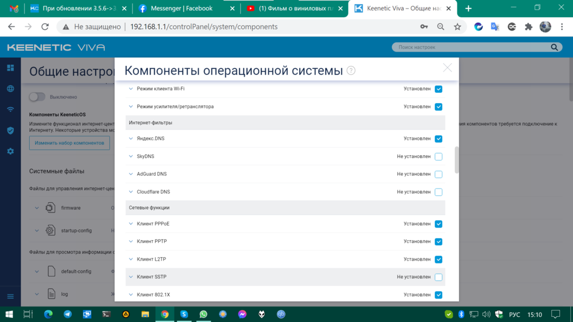This screenshot has height=322, width=573.
Task: Uncheck the Яндекс.DNS checkbox
Action: 438,139
